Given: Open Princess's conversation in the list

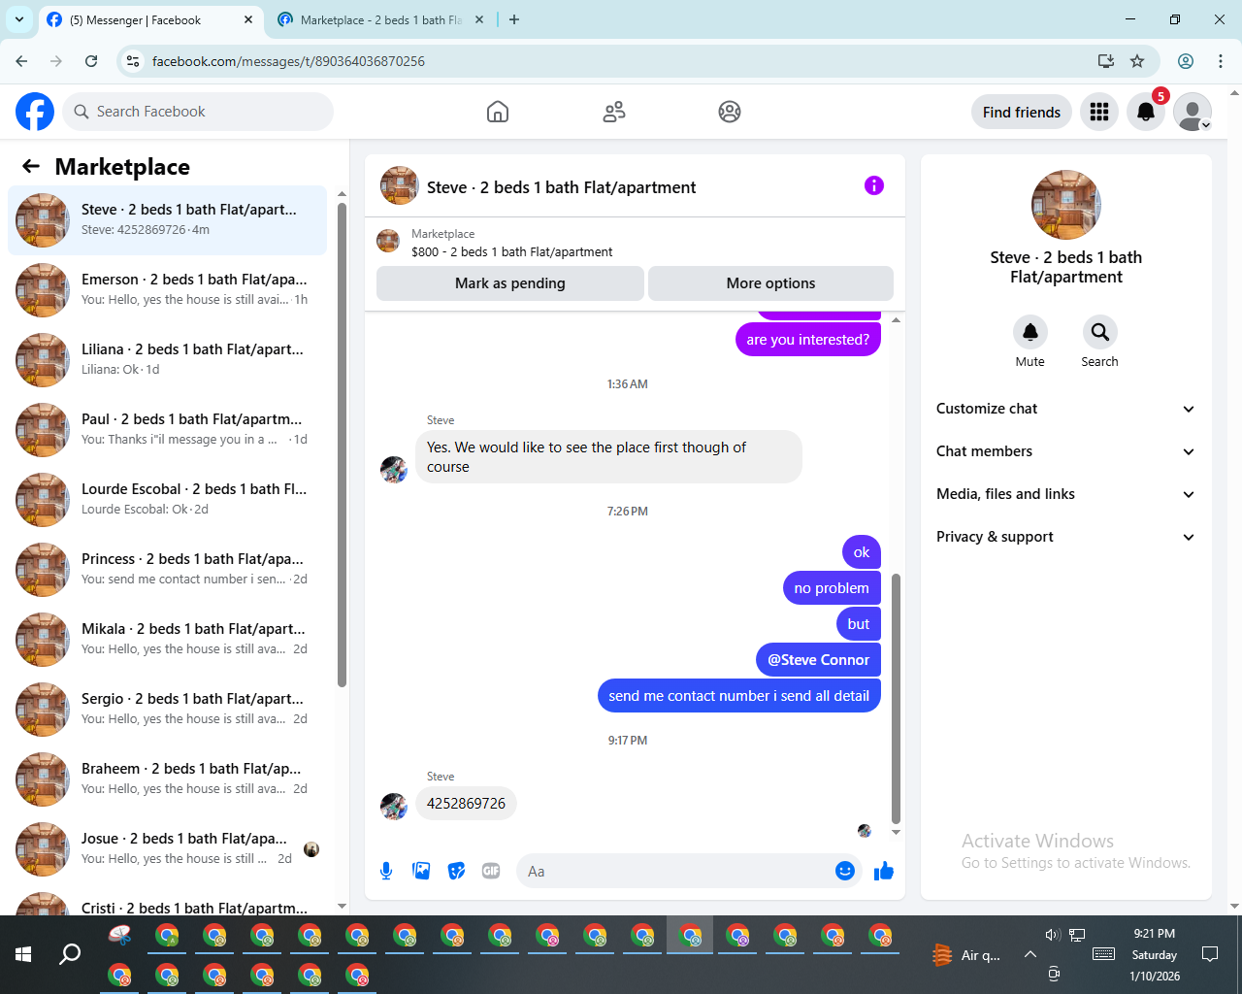Looking at the screenshot, I should tap(167, 569).
